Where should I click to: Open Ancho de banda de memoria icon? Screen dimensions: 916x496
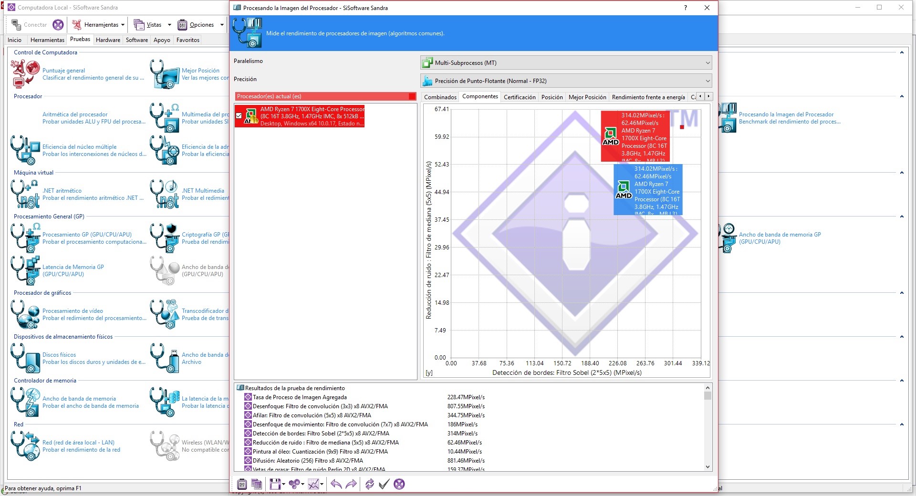[25, 402]
